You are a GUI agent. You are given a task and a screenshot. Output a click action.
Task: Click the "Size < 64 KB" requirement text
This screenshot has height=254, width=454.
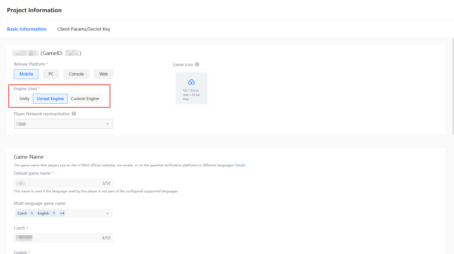[x=191, y=95]
